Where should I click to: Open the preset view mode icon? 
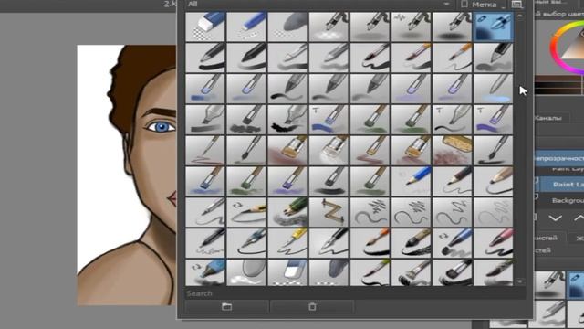click(x=517, y=5)
